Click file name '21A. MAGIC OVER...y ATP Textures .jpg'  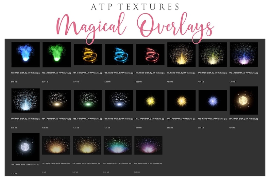point(56,163)
